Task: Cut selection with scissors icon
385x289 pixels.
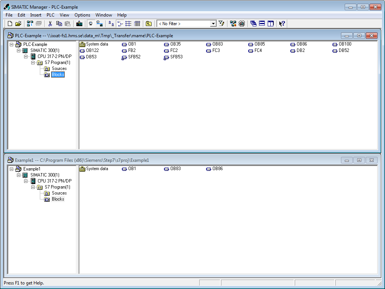Action: click(x=50, y=24)
